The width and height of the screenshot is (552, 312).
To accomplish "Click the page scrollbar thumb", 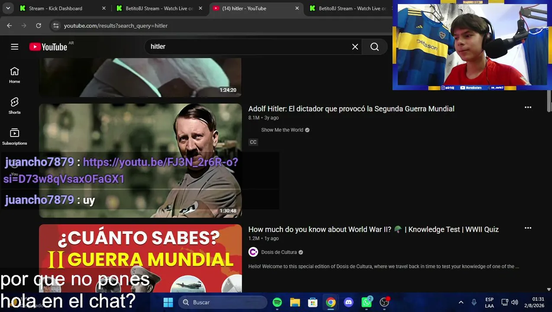I will (x=549, y=101).
